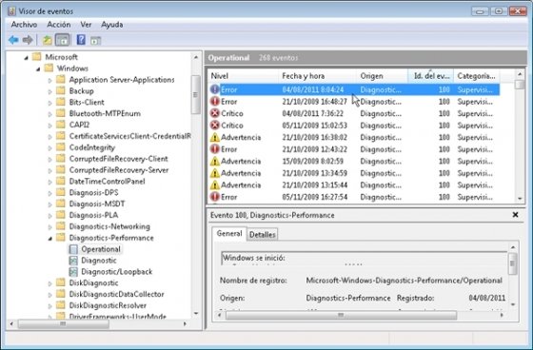Open the Acción menu
The image size is (533, 350).
tap(59, 25)
